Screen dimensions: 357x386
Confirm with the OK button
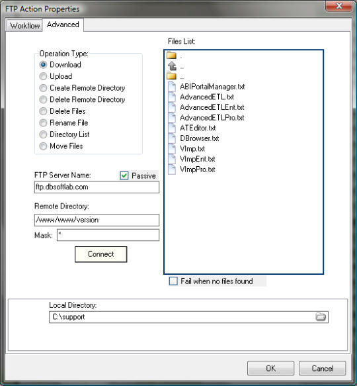(270, 368)
